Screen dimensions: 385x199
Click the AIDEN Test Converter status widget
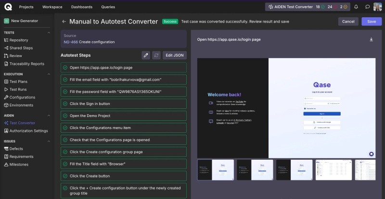click(x=308, y=7)
